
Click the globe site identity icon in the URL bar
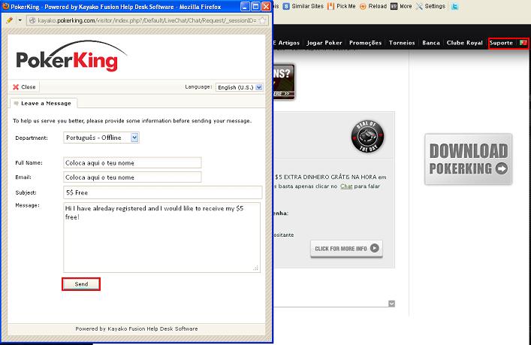point(32,21)
